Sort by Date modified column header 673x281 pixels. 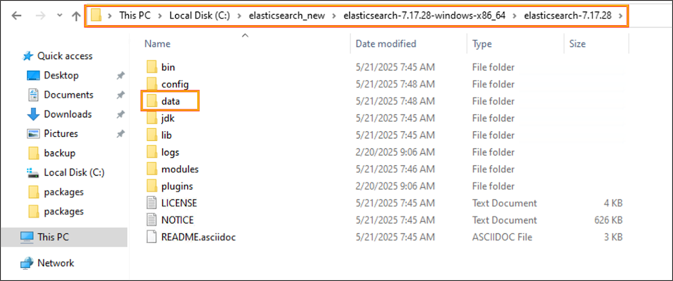(x=386, y=44)
